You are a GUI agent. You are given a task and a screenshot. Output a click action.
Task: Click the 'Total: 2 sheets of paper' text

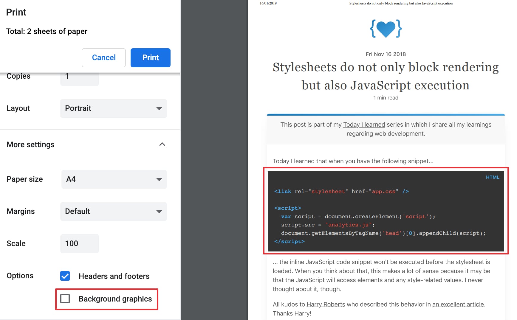tap(47, 32)
